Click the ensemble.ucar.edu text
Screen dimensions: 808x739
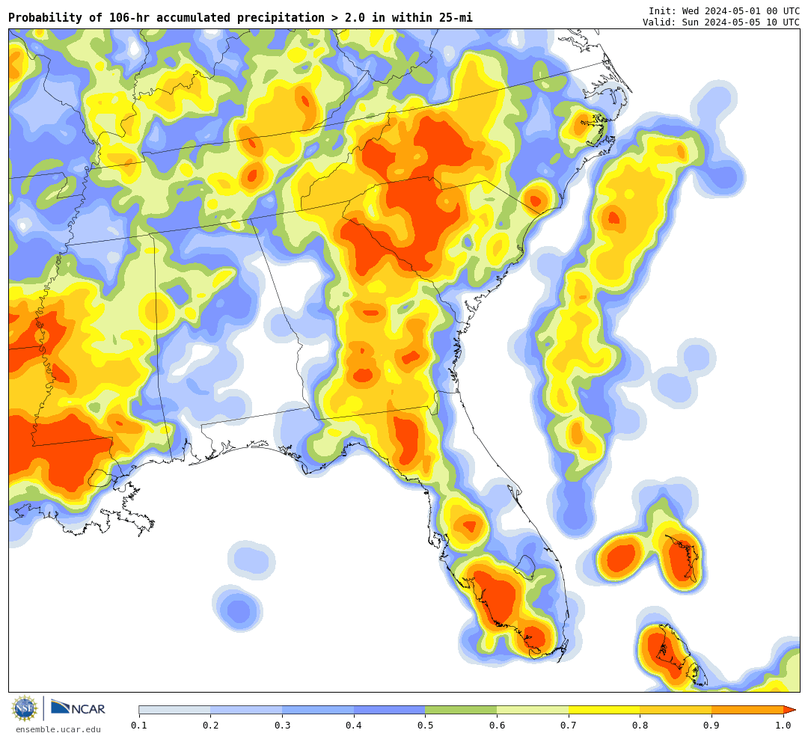[x=58, y=729]
